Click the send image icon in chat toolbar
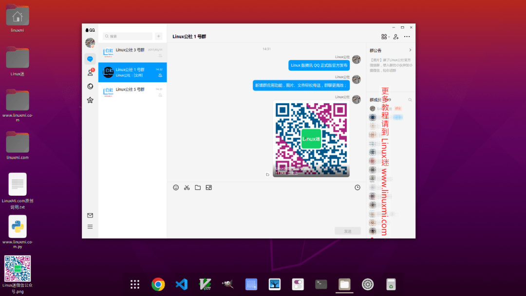This screenshot has width=526, height=296. pyautogui.click(x=208, y=187)
